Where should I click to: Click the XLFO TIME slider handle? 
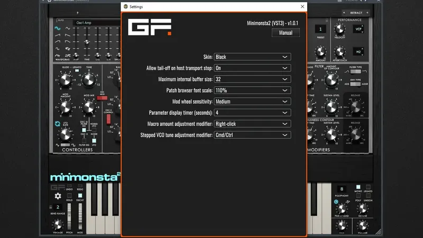click(87, 42)
